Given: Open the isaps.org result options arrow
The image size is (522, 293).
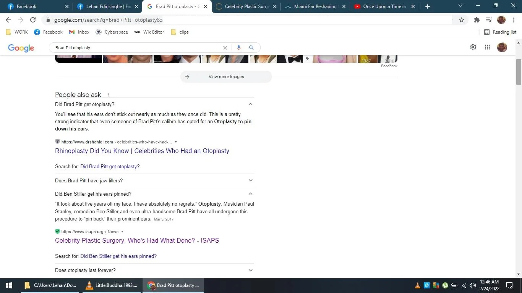Looking at the screenshot, I should pos(122,232).
